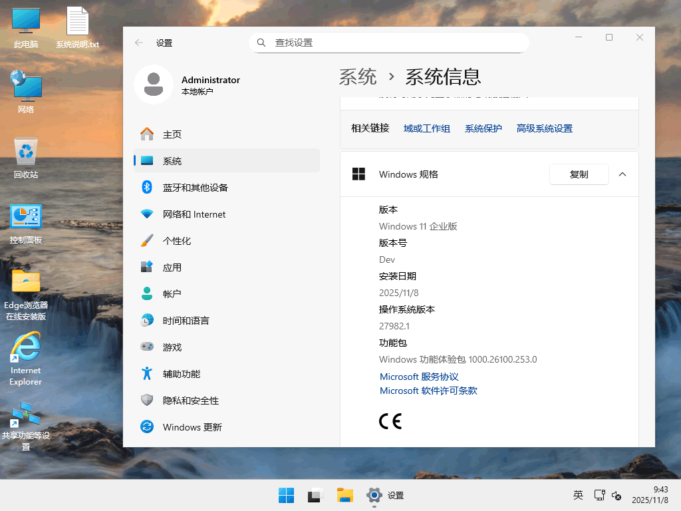Open Task View on the taskbar
The width and height of the screenshot is (681, 511).
point(316,495)
